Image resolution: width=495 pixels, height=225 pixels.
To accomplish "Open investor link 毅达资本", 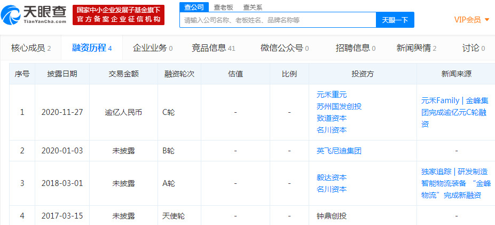I will point(332,177).
